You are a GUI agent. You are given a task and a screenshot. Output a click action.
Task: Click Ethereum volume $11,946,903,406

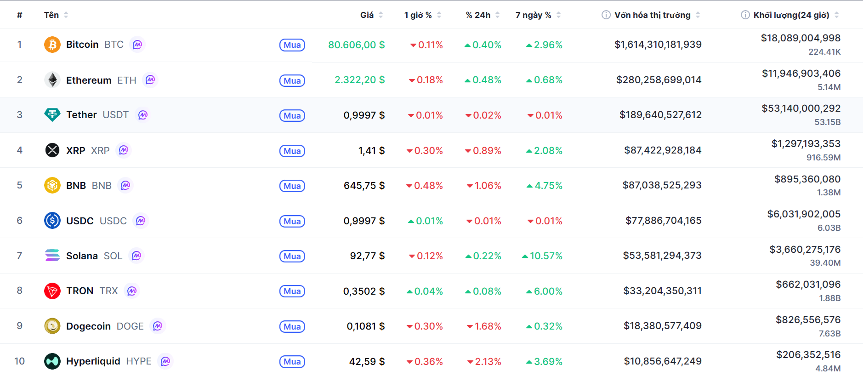[x=801, y=74]
